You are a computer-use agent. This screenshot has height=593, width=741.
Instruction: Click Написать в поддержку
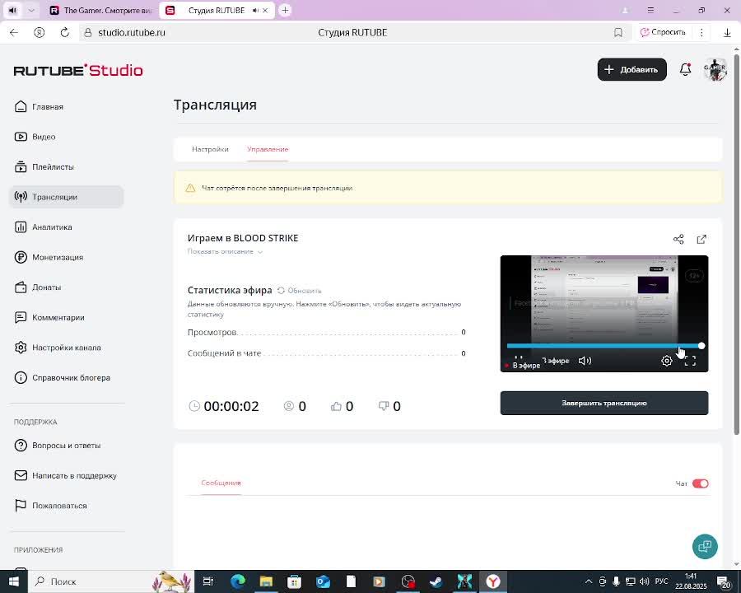coord(65,476)
